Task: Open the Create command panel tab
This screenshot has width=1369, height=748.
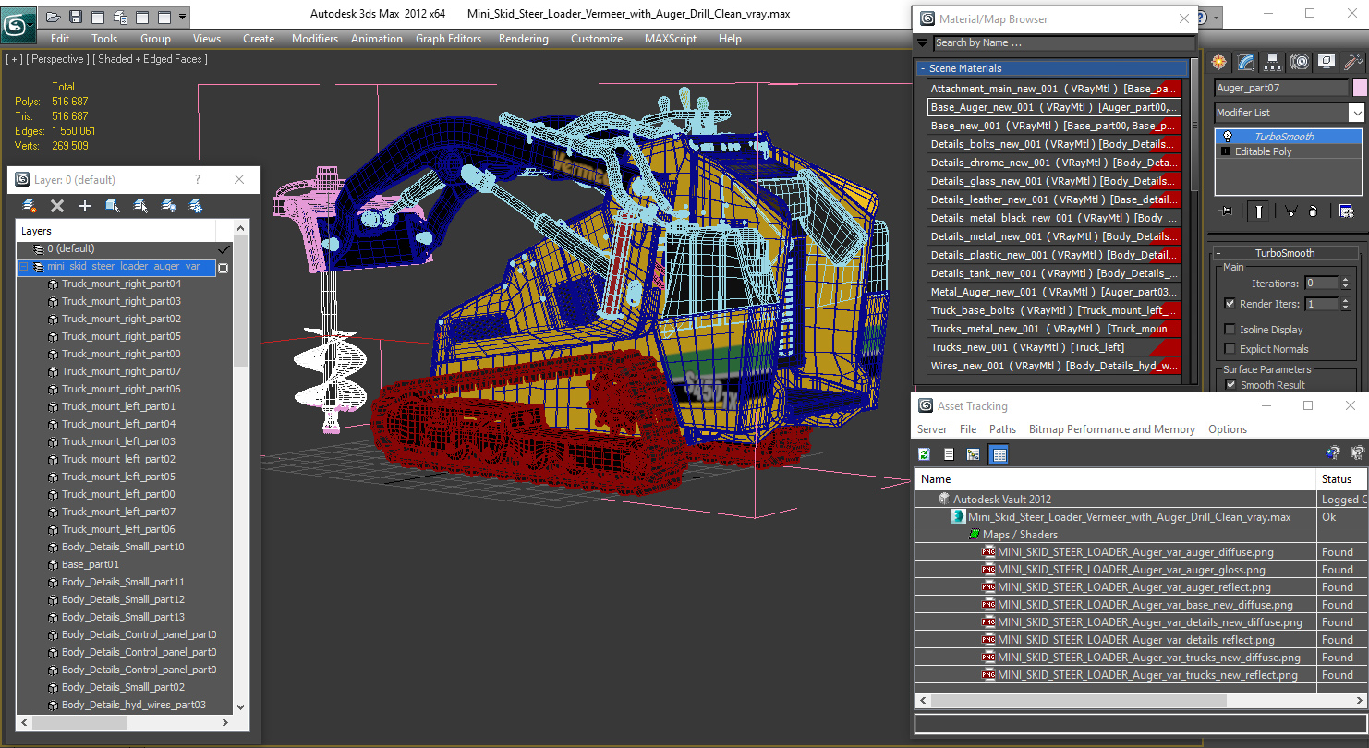Action: click(x=1219, y=62)
